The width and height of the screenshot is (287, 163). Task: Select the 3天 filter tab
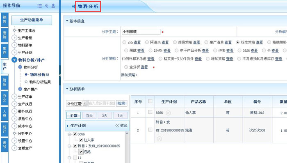tap(105, 115)
